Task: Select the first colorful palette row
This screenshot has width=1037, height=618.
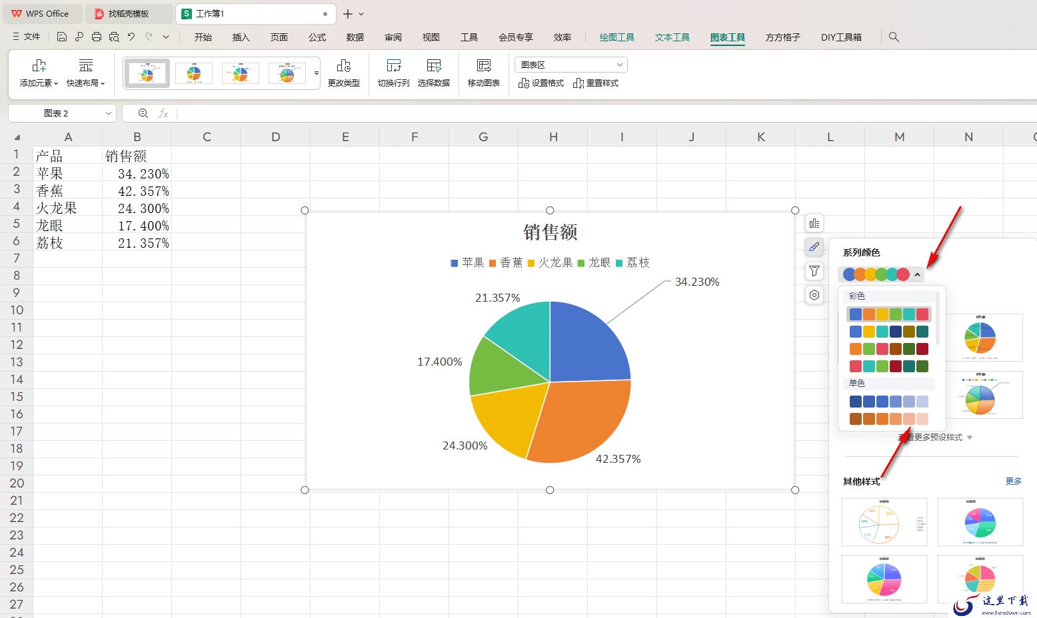Action: (x=888, y=314)
